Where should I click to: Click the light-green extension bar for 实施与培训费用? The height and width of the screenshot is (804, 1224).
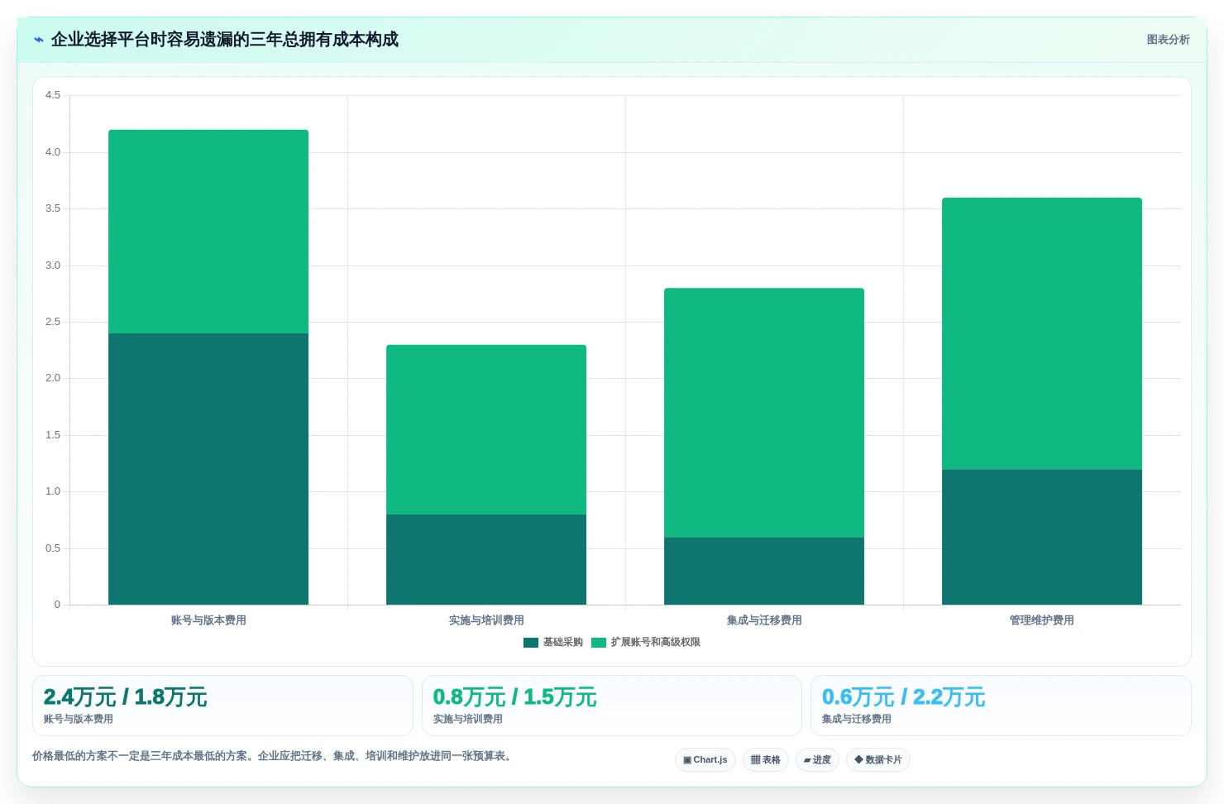click(x=486, y=429)
